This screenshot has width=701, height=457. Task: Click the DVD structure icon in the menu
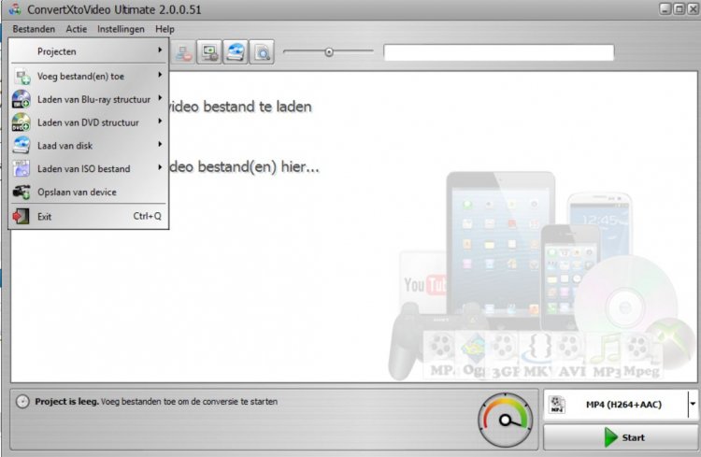pyautogui.click(x=21, y=122)
